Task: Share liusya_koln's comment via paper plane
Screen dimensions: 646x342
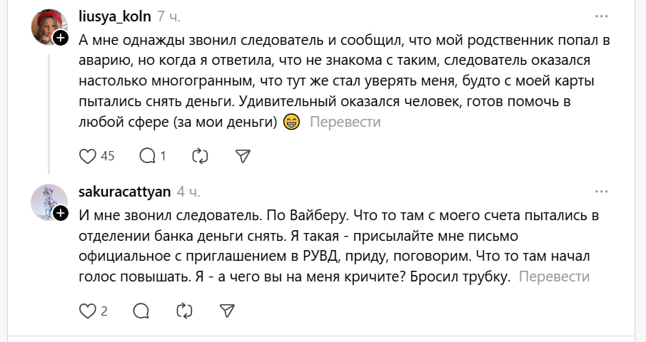Action: [x=243, y=155]
